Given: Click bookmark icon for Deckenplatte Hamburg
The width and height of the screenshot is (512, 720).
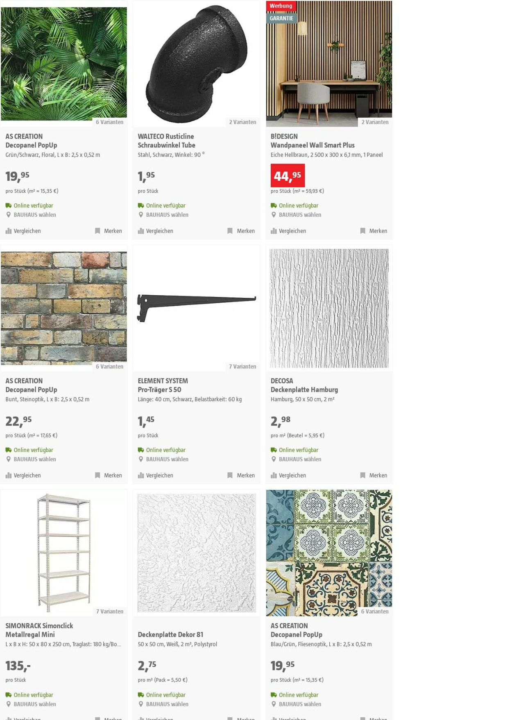Looking at the screenshot, I should pos(362,475).
